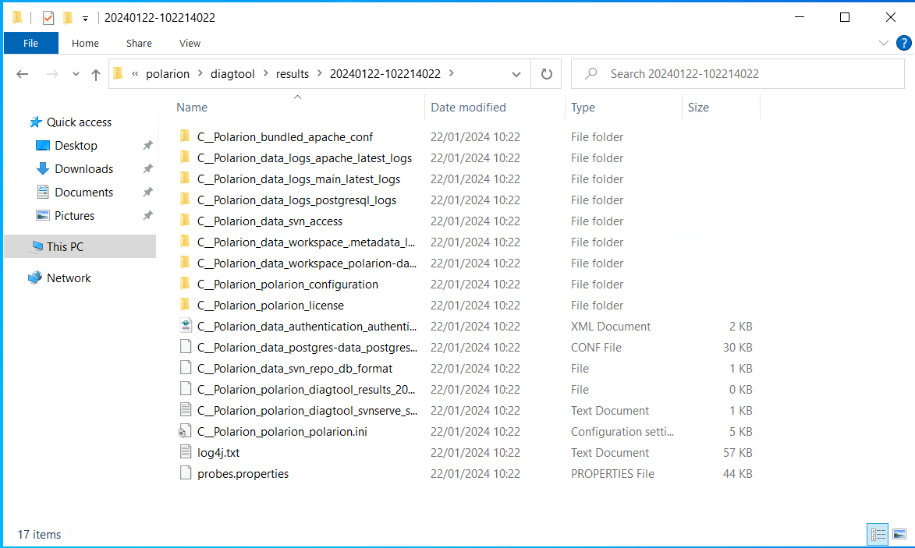Refresh the current folder view
915x548 pixels.
click(546, 73)
